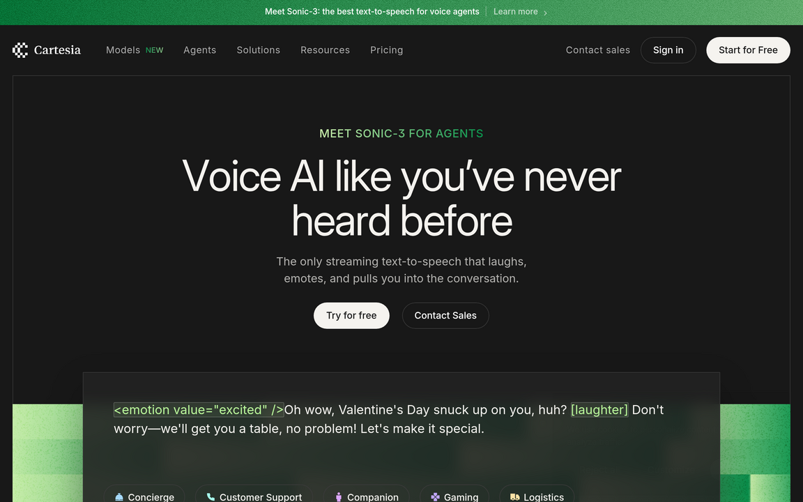Click the Try for free button
803x502 pixels.
pos(351,316)
